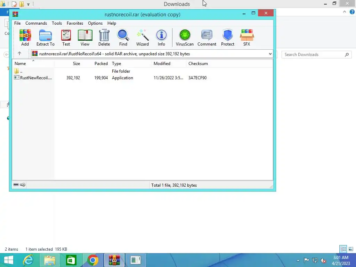
Task: Click the Search Downloads field
Action: point(316,55)
